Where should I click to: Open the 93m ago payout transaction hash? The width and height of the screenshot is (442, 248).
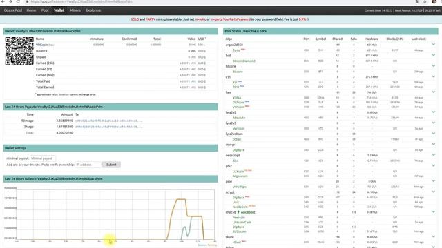coord(108,121)
